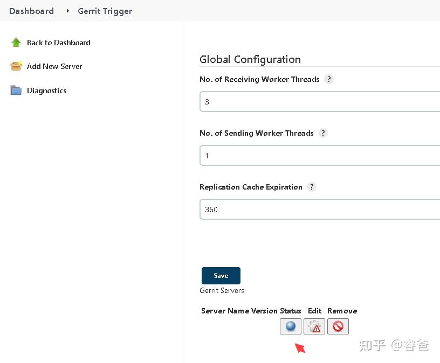Open help for Receiving Worker Threads
This screenshot has height=363, width=440.
point(329,79)
